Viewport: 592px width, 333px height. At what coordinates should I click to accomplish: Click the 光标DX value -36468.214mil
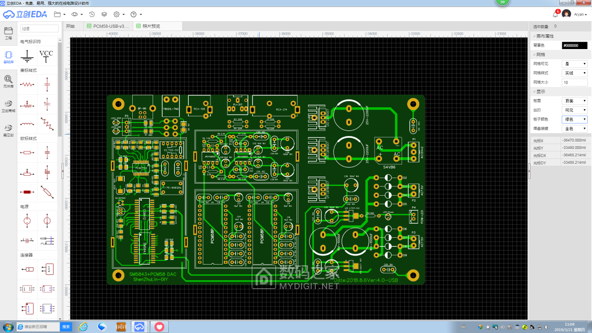pyautogui.click(x=573, y=155)
